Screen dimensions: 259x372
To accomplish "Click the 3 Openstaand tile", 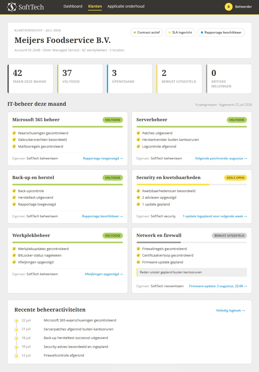I will [130, 79].
